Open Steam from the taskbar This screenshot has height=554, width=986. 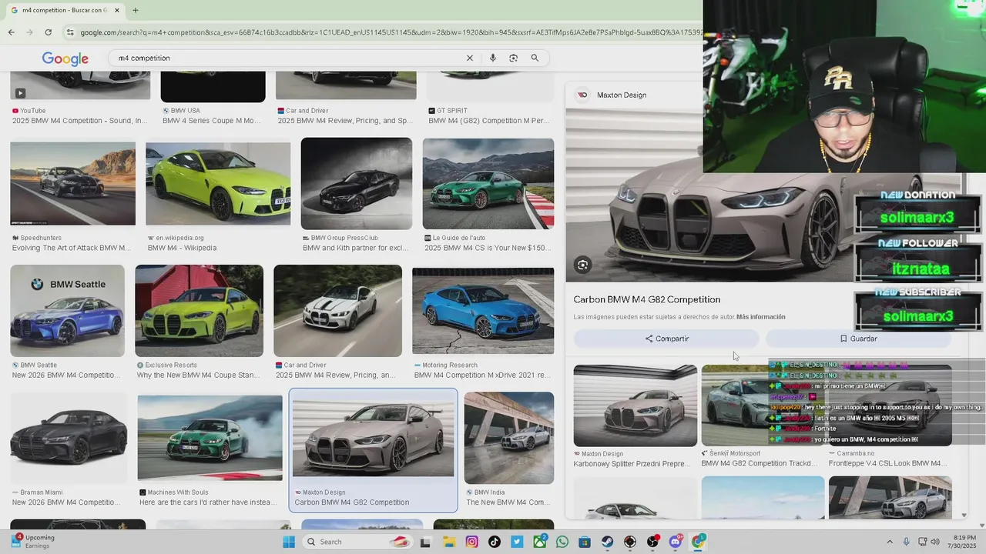pyautogui.click(x=608, y=542)
